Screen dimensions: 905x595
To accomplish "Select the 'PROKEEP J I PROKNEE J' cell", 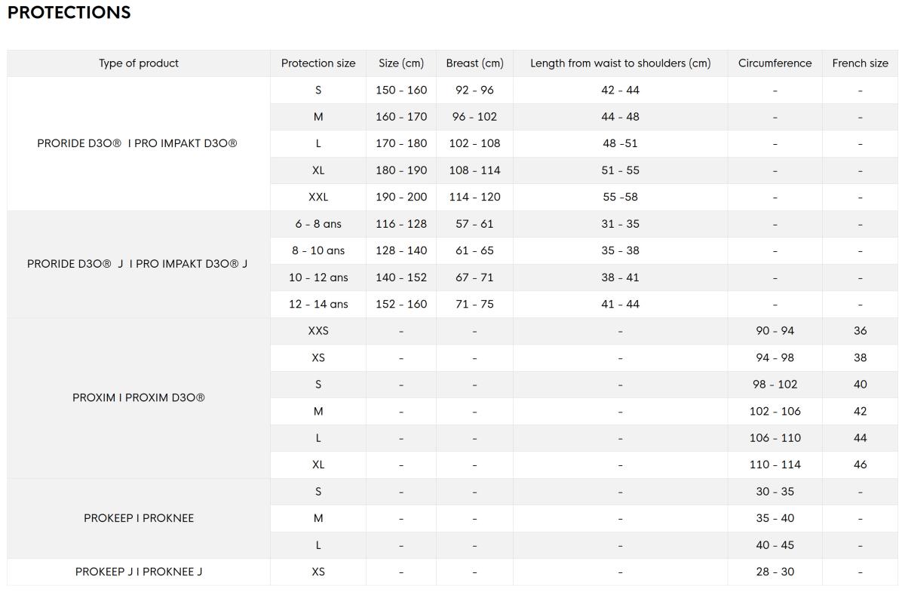I will tap(139, 572).
